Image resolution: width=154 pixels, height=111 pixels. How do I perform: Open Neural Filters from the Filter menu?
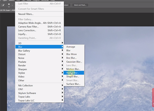coord(40,14)
